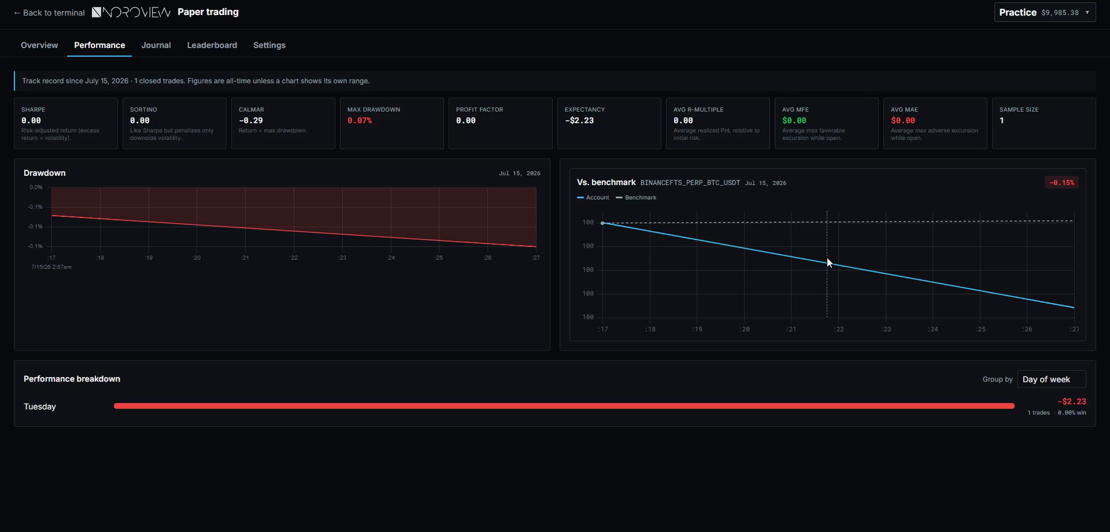Viewport: 1110px width, 532px height.
Task: Click the Max Drawdown 0.07% value
Action: click(360, 121)
